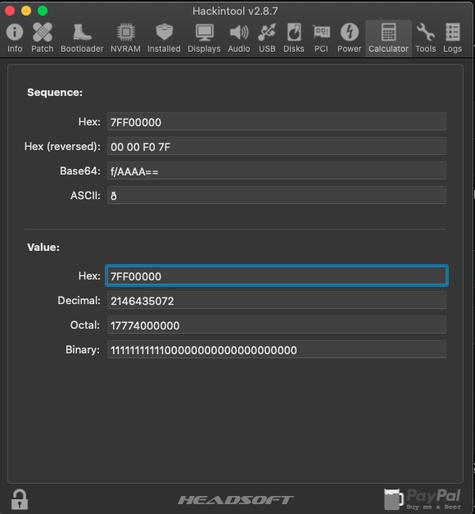Click the padlock icon
475x514 pixels.
click(x=20, y=499)
